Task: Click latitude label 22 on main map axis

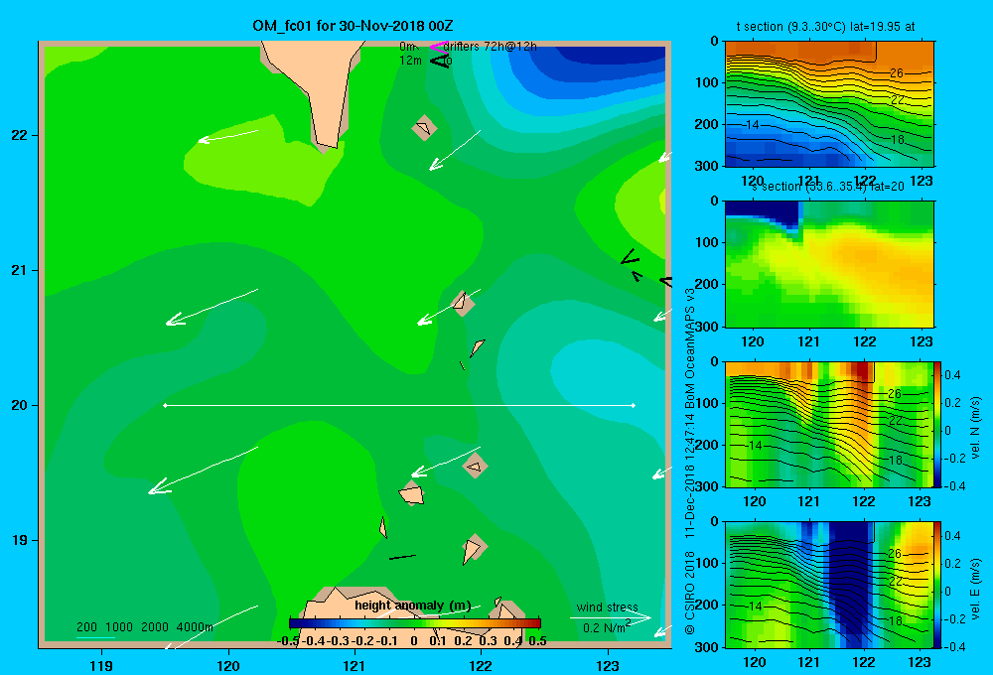Action: tap(19, 136)
